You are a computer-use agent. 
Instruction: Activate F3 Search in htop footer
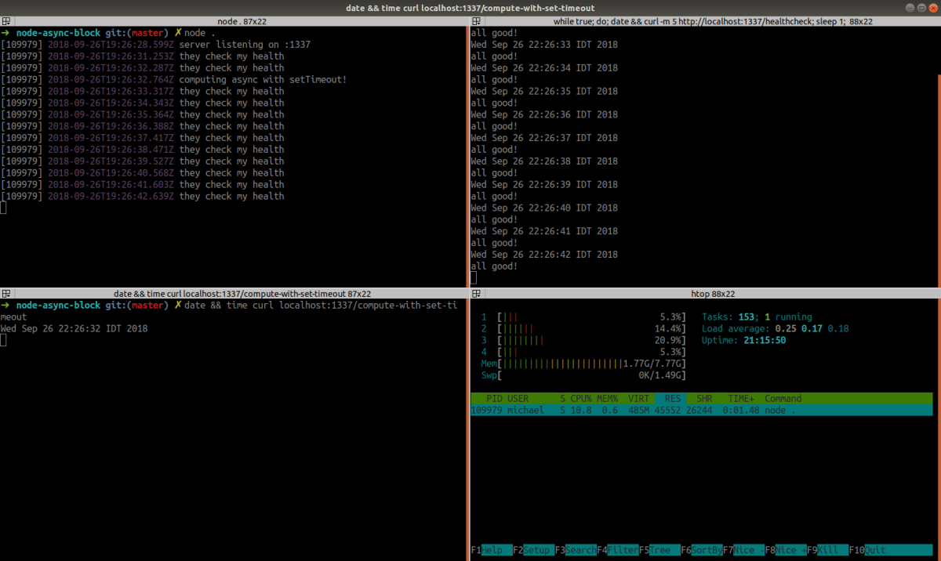pos(576,550)
